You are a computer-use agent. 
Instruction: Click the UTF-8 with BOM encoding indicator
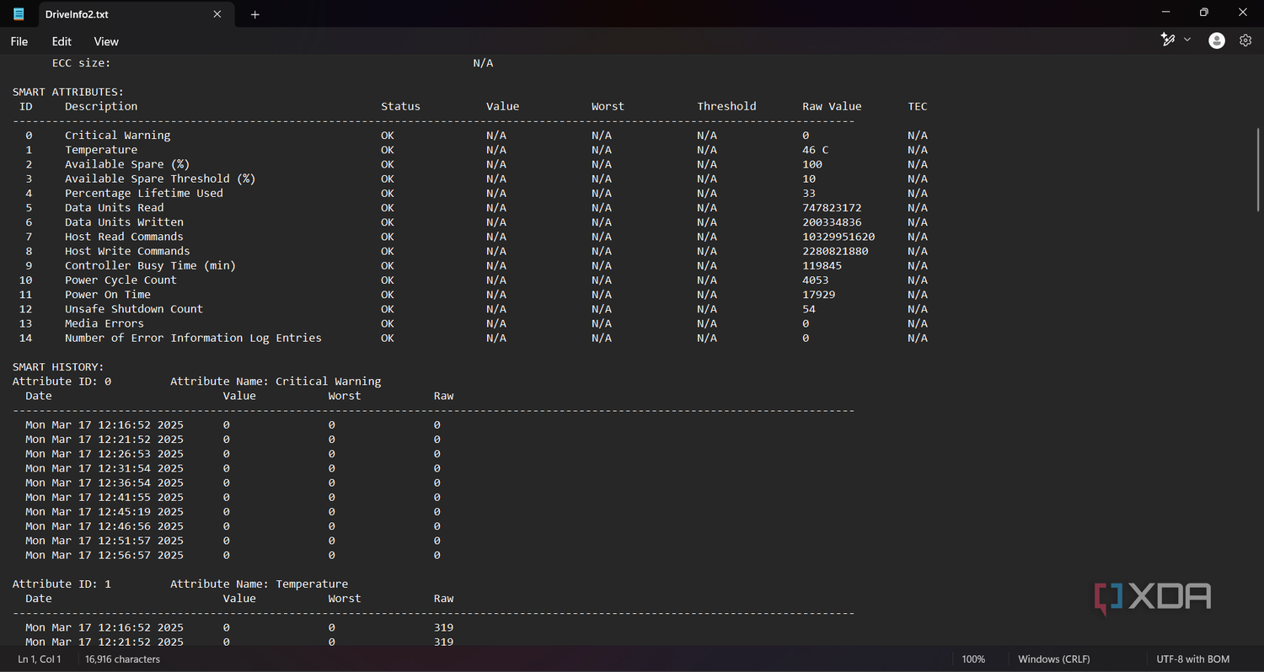click(x=1193, y=659)
